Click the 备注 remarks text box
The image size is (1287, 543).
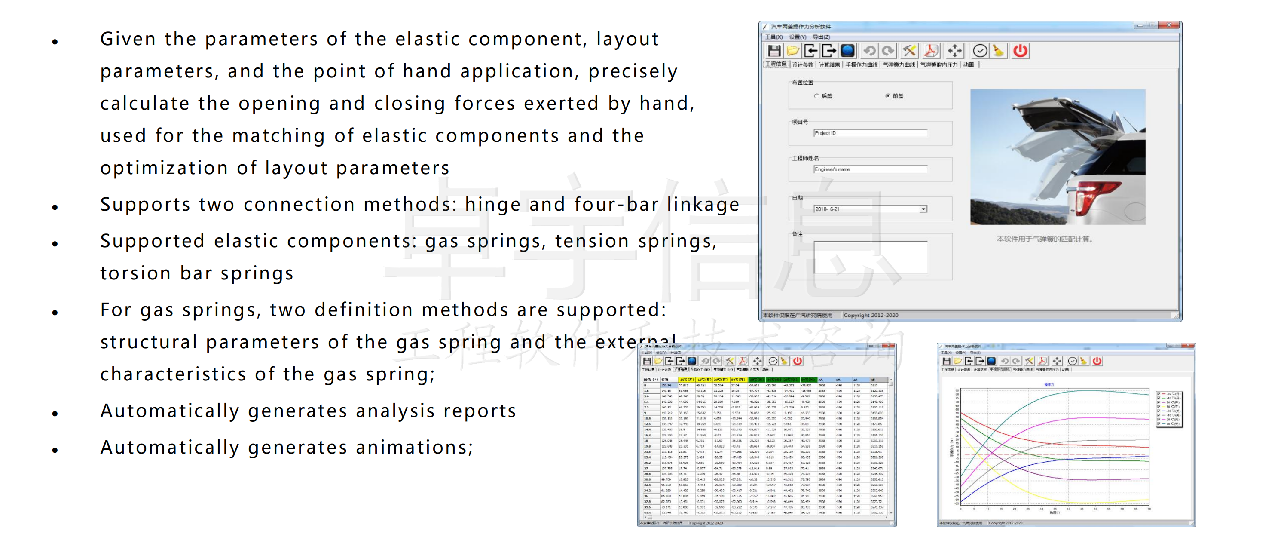[x=870, y=257]
